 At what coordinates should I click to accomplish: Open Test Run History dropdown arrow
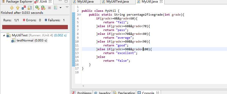(x=60, y=8)
